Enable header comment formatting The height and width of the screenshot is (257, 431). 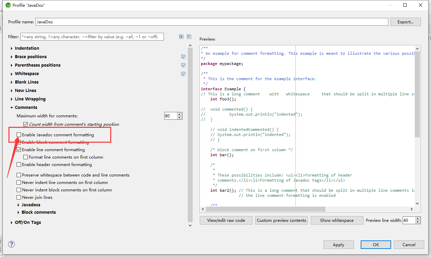19,164
